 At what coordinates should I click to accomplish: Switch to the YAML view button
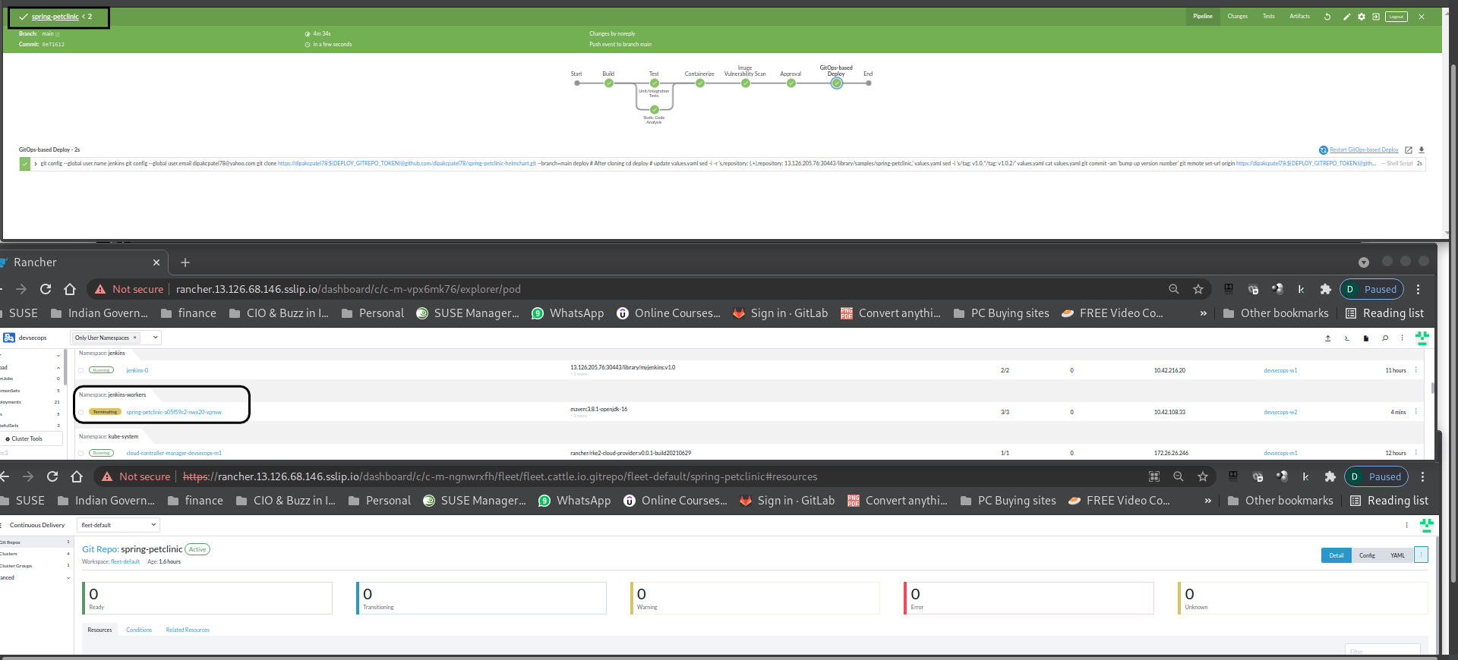click(x=1398, y=555)
